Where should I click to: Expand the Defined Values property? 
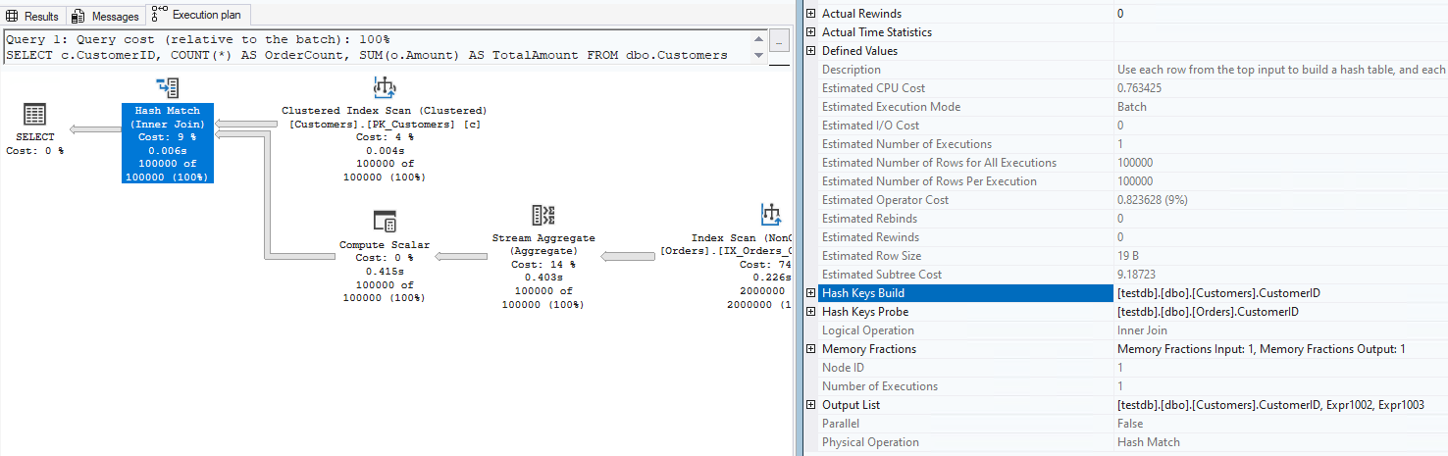click(810, 51)
